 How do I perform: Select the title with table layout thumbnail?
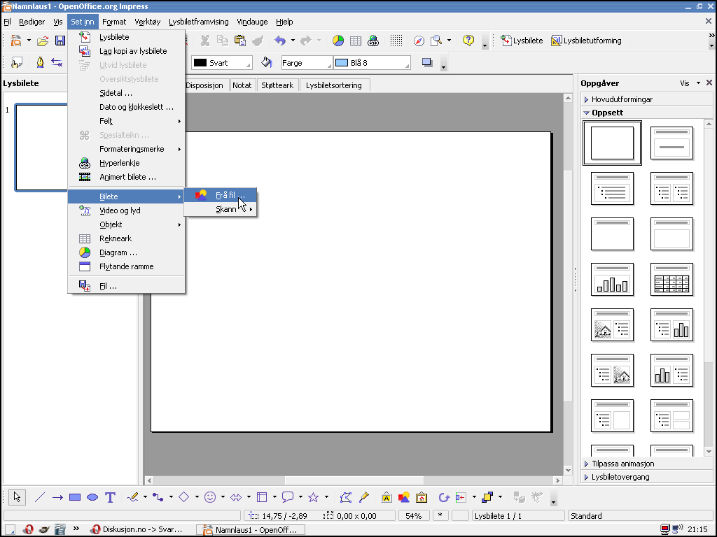pyautogui.click(x=671, y=280)
